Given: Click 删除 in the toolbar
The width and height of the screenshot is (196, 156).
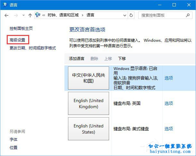Looking at the screenshot, I should [x=94, y=58].
